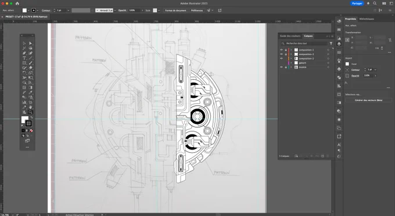Click target circle of composition-1 layer
This screenshot has height=216, width=395.
point(328,50)
